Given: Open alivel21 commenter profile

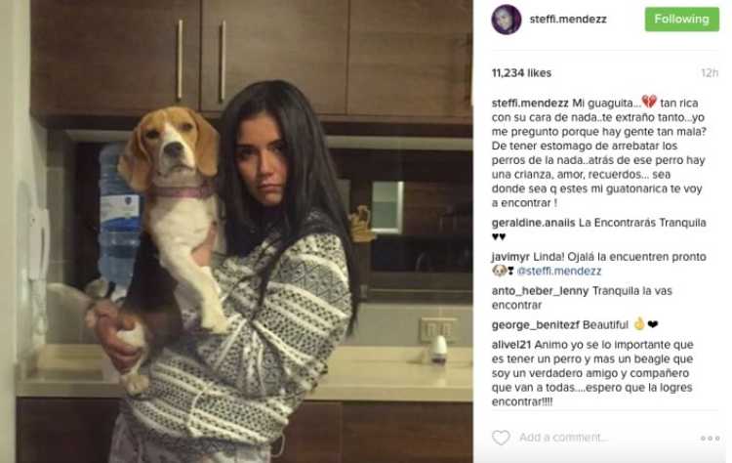Looking at the screenshot, I should click(x=511, y=345).
